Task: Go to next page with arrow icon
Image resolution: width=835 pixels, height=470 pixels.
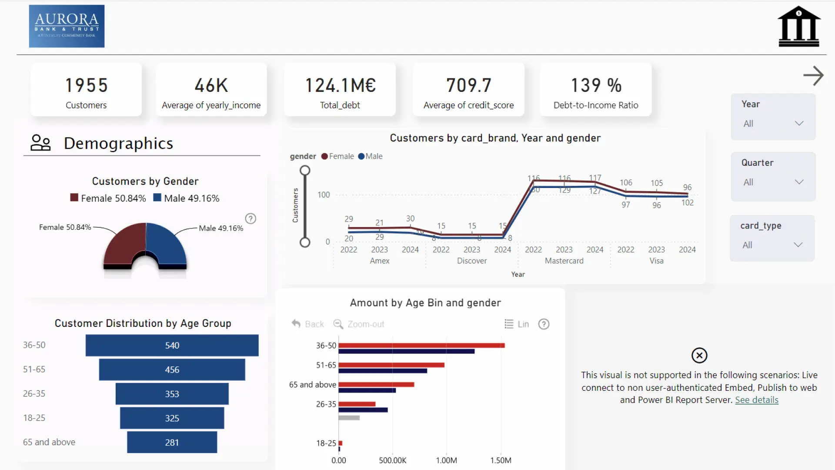Action: click(x=813, y=76)
